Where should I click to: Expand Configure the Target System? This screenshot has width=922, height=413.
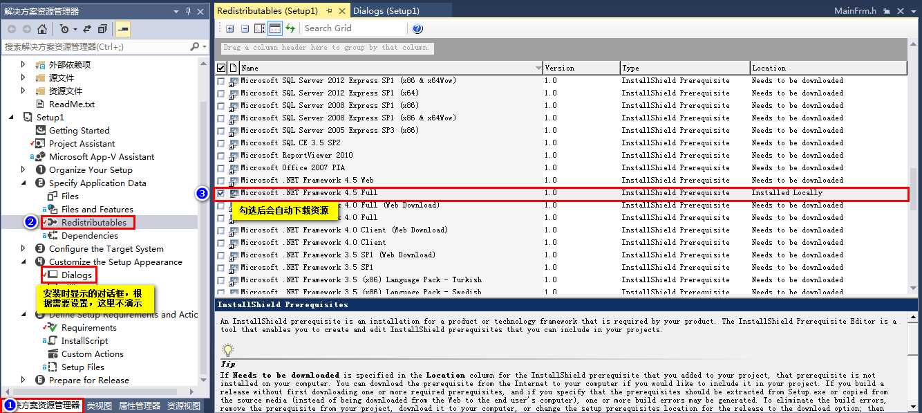point(23,248)
